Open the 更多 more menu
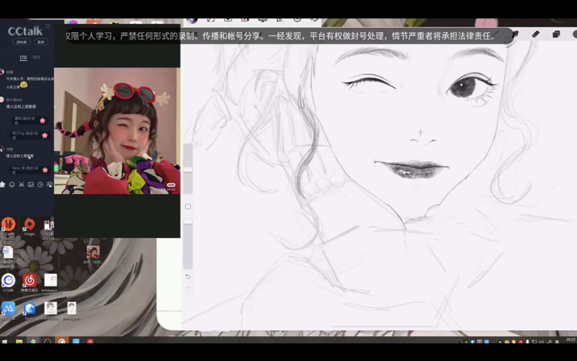This screenshot has height=361, width=577. 40,42
